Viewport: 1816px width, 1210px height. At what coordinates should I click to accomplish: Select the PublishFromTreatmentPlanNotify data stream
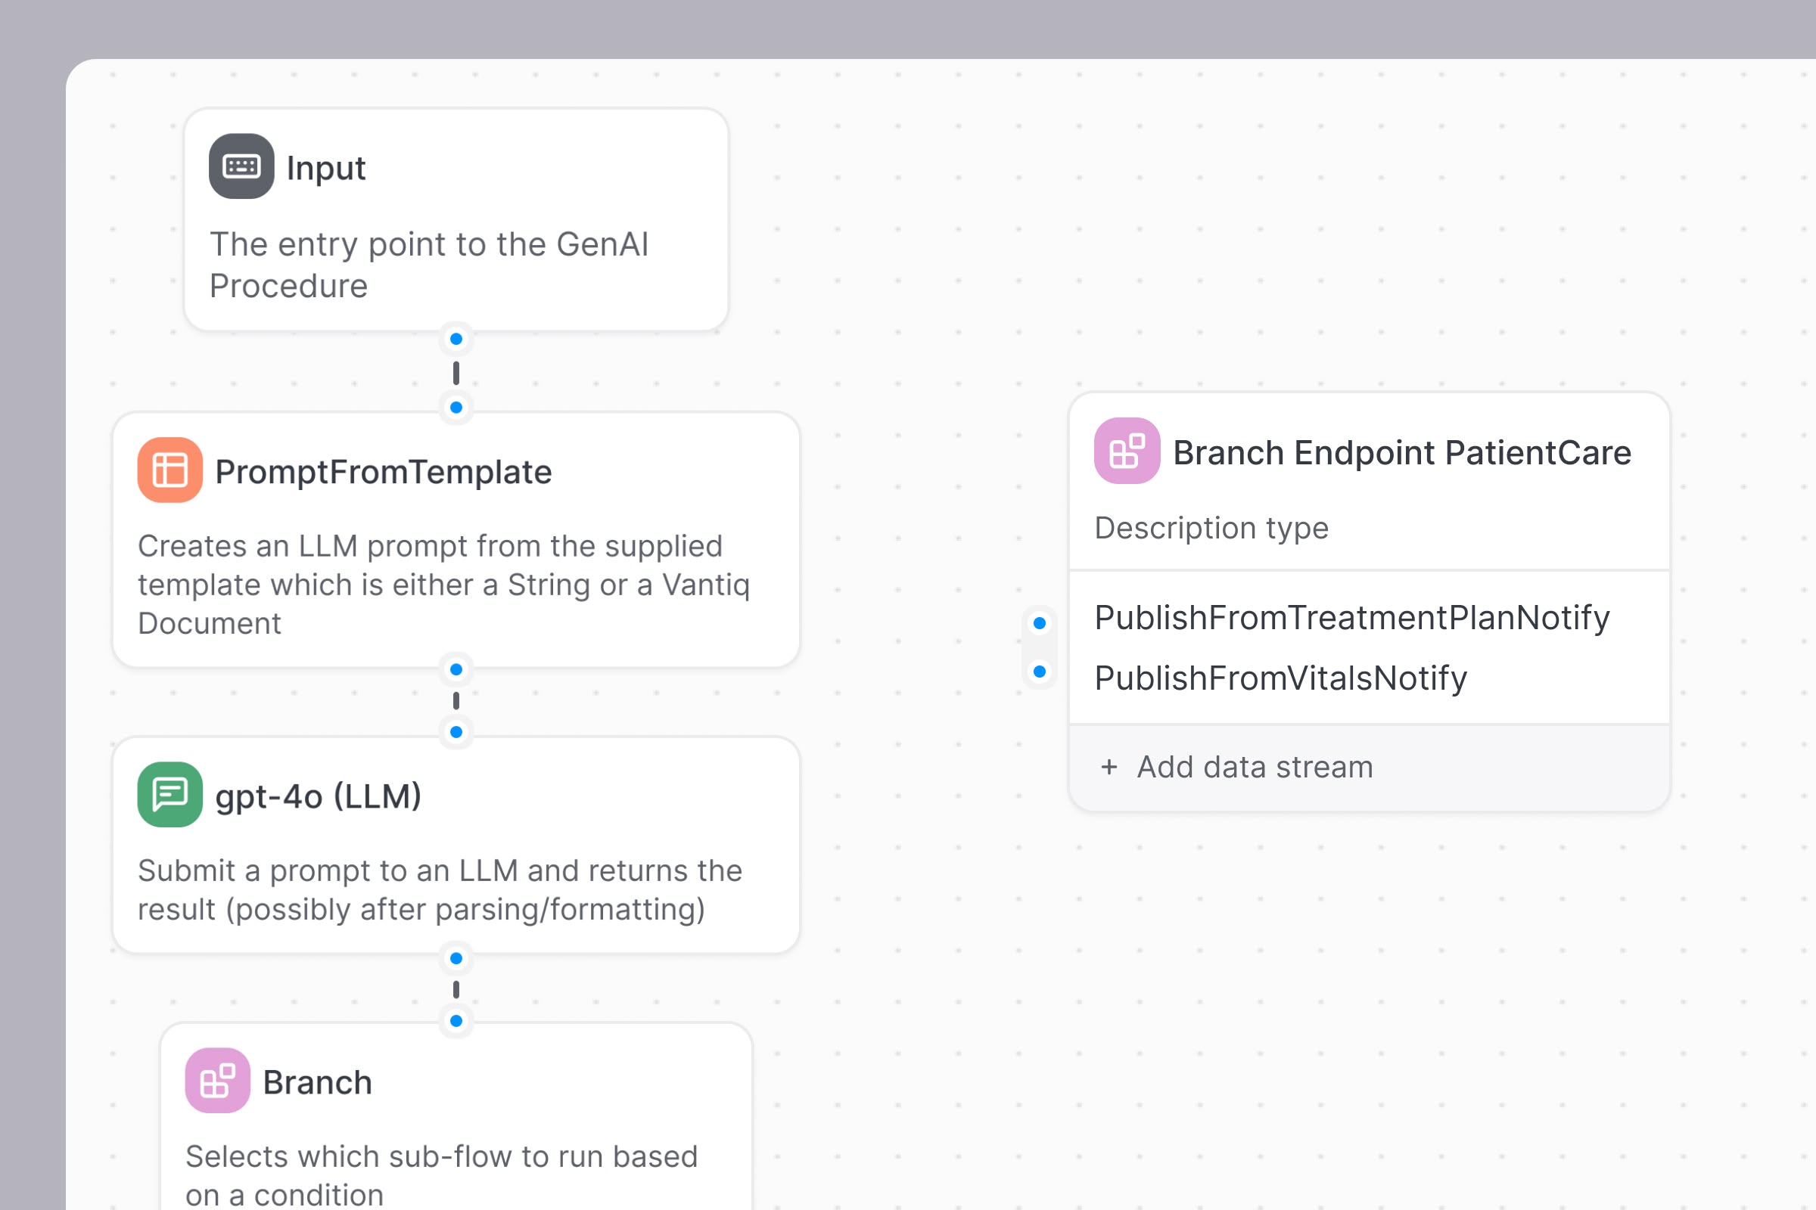[x=1351, y=618]
